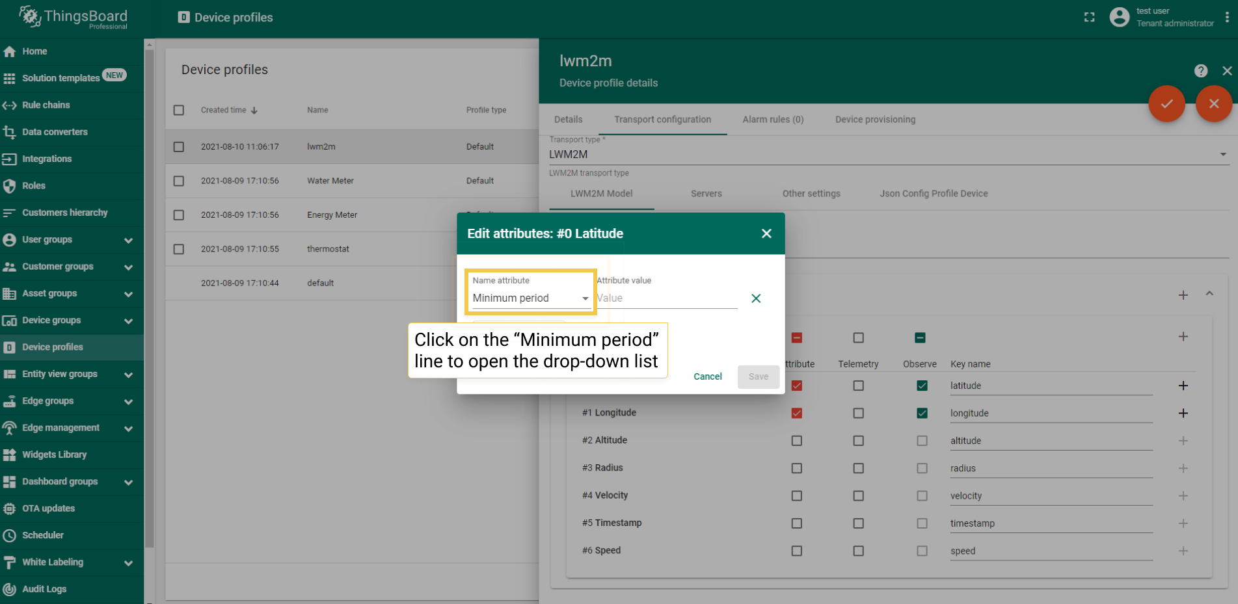
Task: Remove attribute row with X icon
Action: pyautogui.click(x=755, y=298)
